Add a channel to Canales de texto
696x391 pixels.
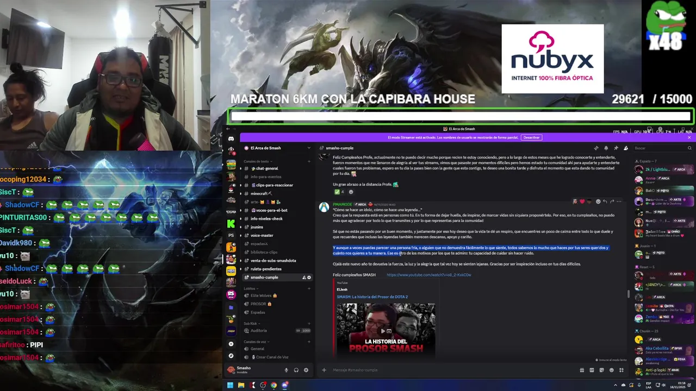pyautogui.click(x=309, y=161)
